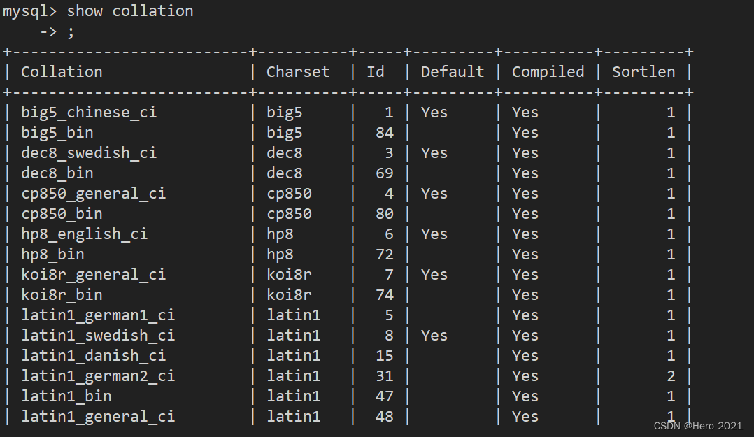Click the Collation column header
754x437 pixels.
pos(62,71)
